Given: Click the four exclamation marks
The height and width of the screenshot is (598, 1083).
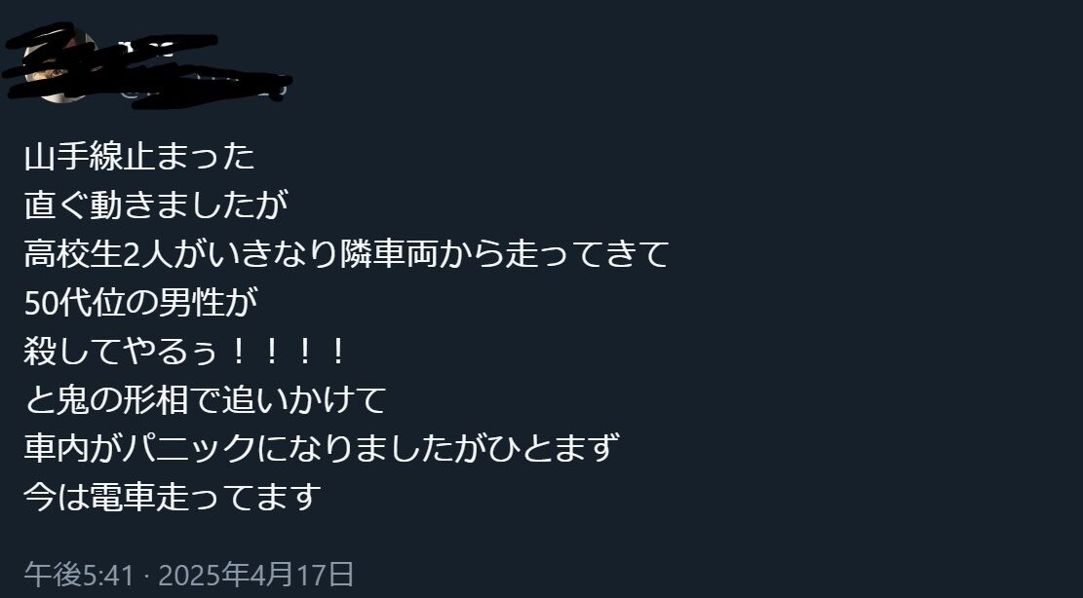Looking at the screenshot, I should 288,351.
